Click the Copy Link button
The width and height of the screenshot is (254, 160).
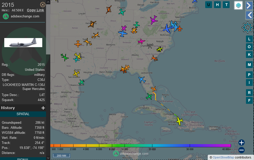(35, 10)
